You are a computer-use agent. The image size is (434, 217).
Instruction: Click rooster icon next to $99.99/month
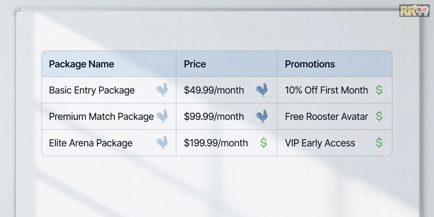click(262, 116)
